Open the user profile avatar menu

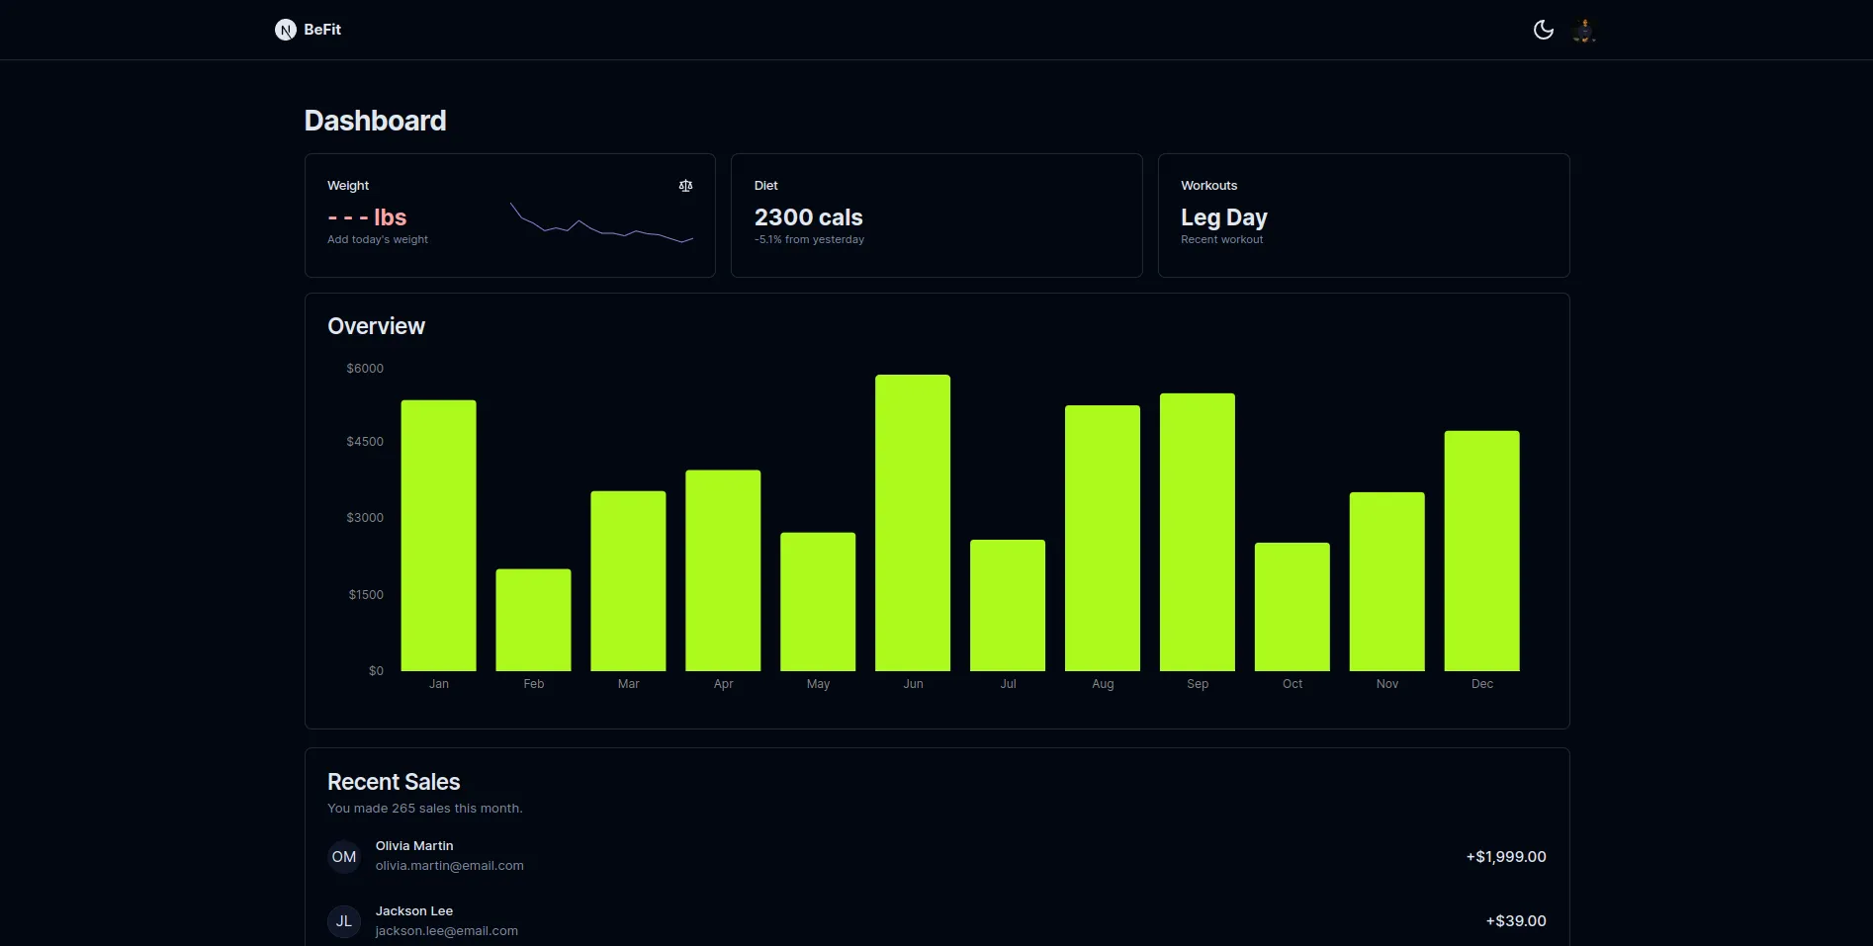coord(1584,31)
